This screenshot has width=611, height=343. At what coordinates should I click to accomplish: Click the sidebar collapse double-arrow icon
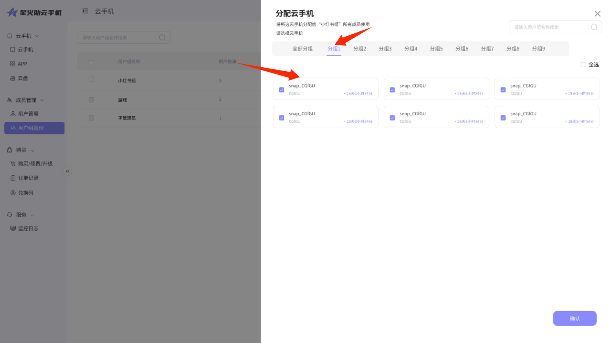tap(67, 171)
